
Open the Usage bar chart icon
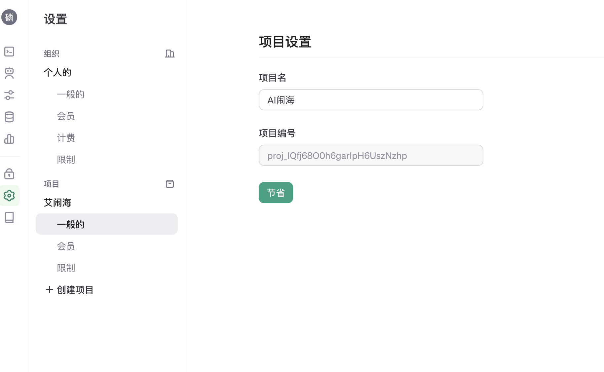pos(9,139)
